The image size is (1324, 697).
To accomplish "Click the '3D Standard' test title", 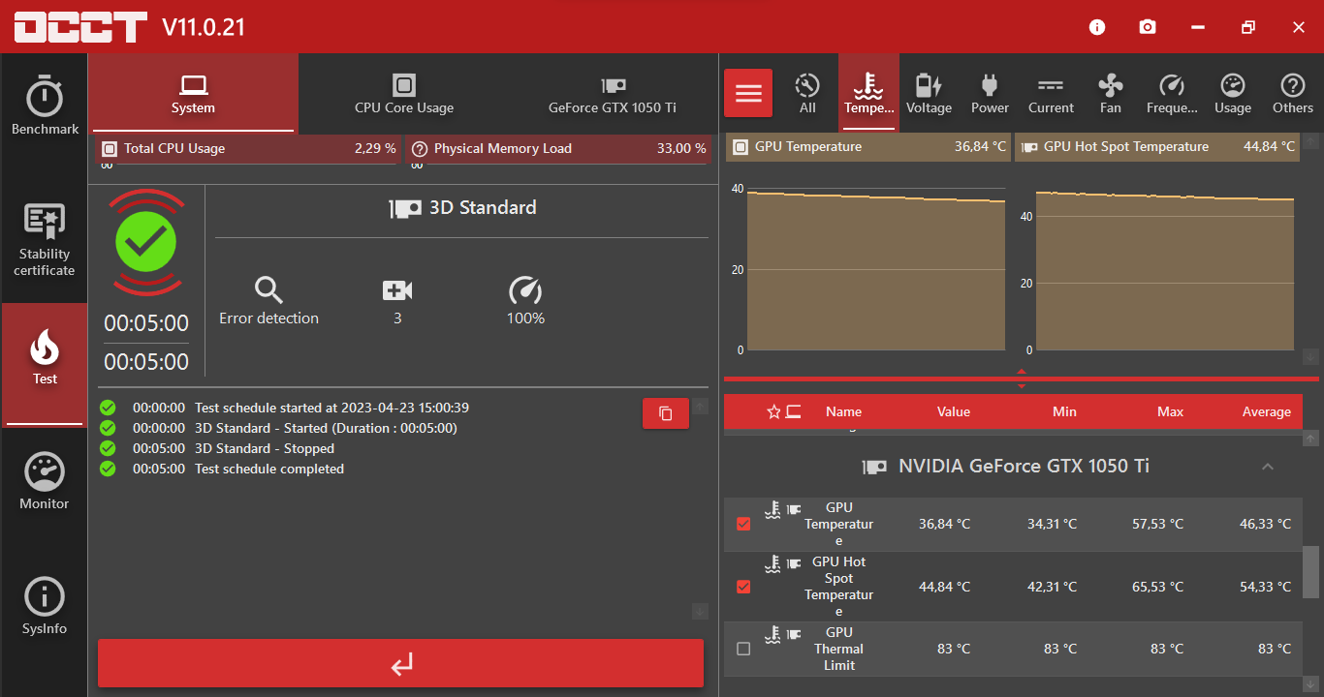I will tap(483, 207).
